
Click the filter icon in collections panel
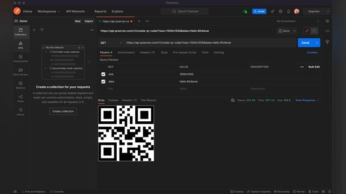pos(42,30)
